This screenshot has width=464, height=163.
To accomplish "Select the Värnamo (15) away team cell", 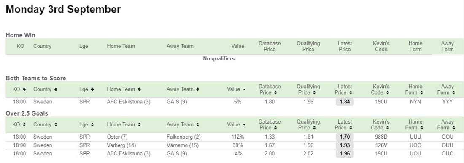I will coord(183,145).
